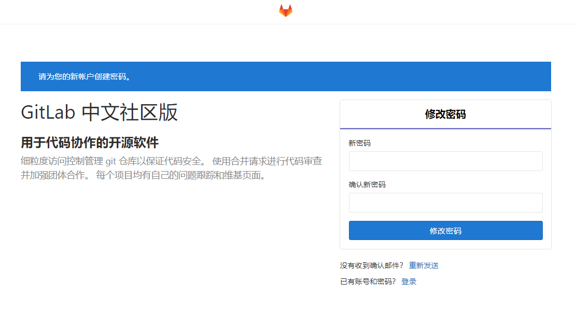Submit with the blue 修改密码 button
This screenshot has height=310, width=576.
445,231
